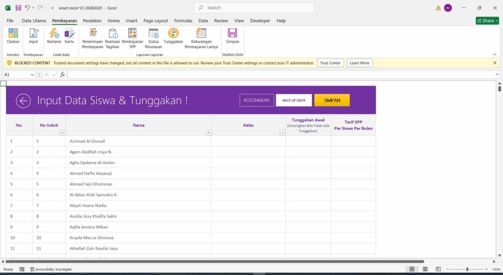Click the KOSONGKAN button
The height and width of the screenshot is (275, 503).
[x=256, y=100]
